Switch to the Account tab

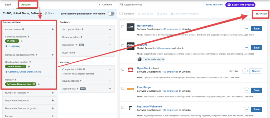(x=26, y=5)
